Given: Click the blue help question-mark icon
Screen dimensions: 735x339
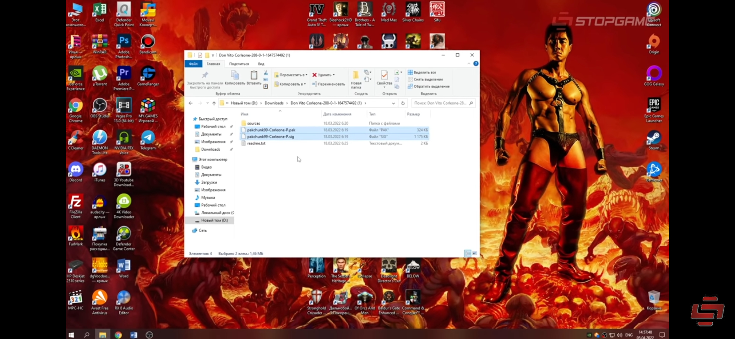Looking at the screenshot, I should [476, 63].
